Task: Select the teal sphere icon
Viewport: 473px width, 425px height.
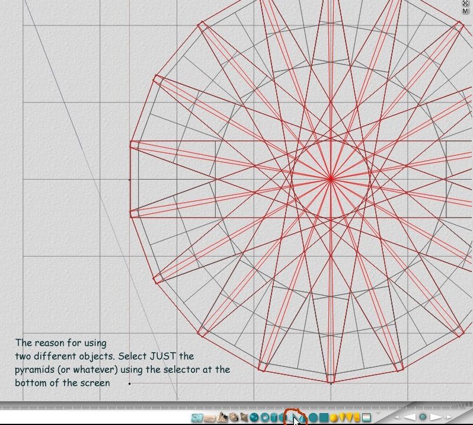Action: click(254, 417)
